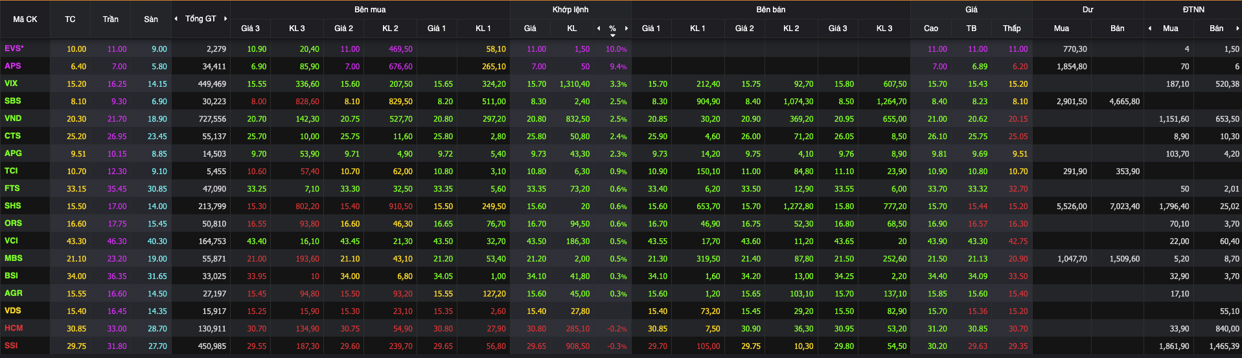Click VIX matched volume 1,310,40

575,84
